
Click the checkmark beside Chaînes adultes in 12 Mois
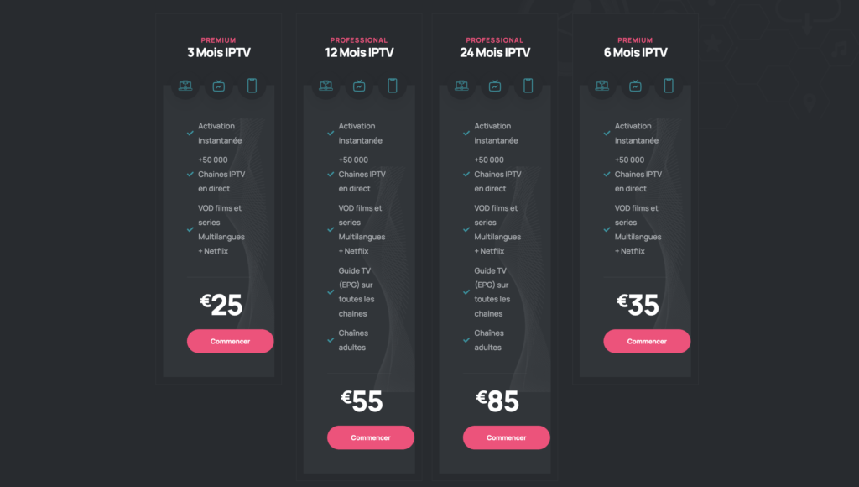pyautogui.click(x=331, y=340)
